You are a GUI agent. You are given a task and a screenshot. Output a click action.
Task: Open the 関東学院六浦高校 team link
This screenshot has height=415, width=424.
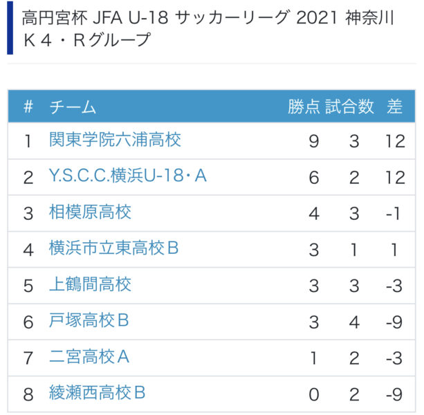coord(115,140)
